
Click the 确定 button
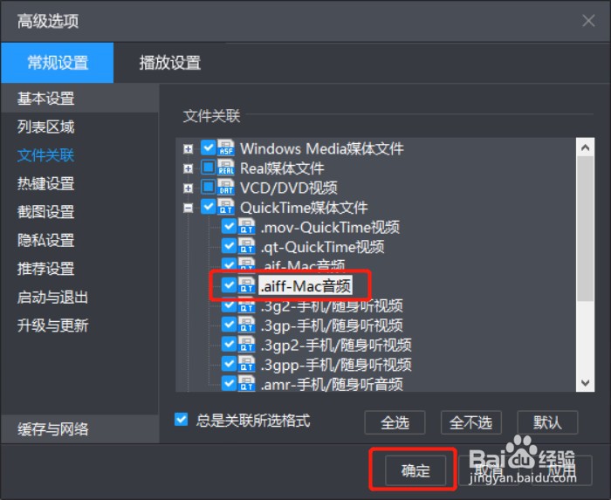[415, 470]
